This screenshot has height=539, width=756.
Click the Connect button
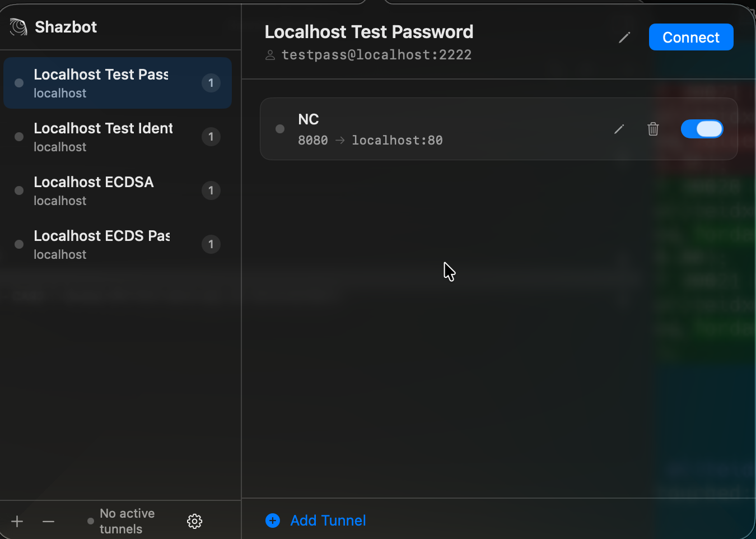click(691, 37)
